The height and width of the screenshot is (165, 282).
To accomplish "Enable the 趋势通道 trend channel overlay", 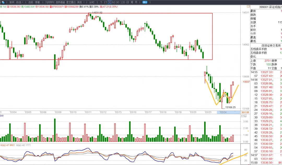I will 60,2.
